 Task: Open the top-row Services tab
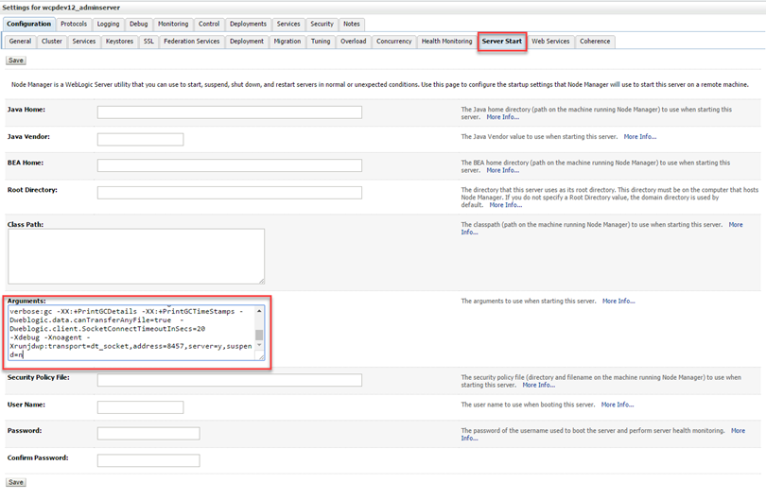point(288,24)
